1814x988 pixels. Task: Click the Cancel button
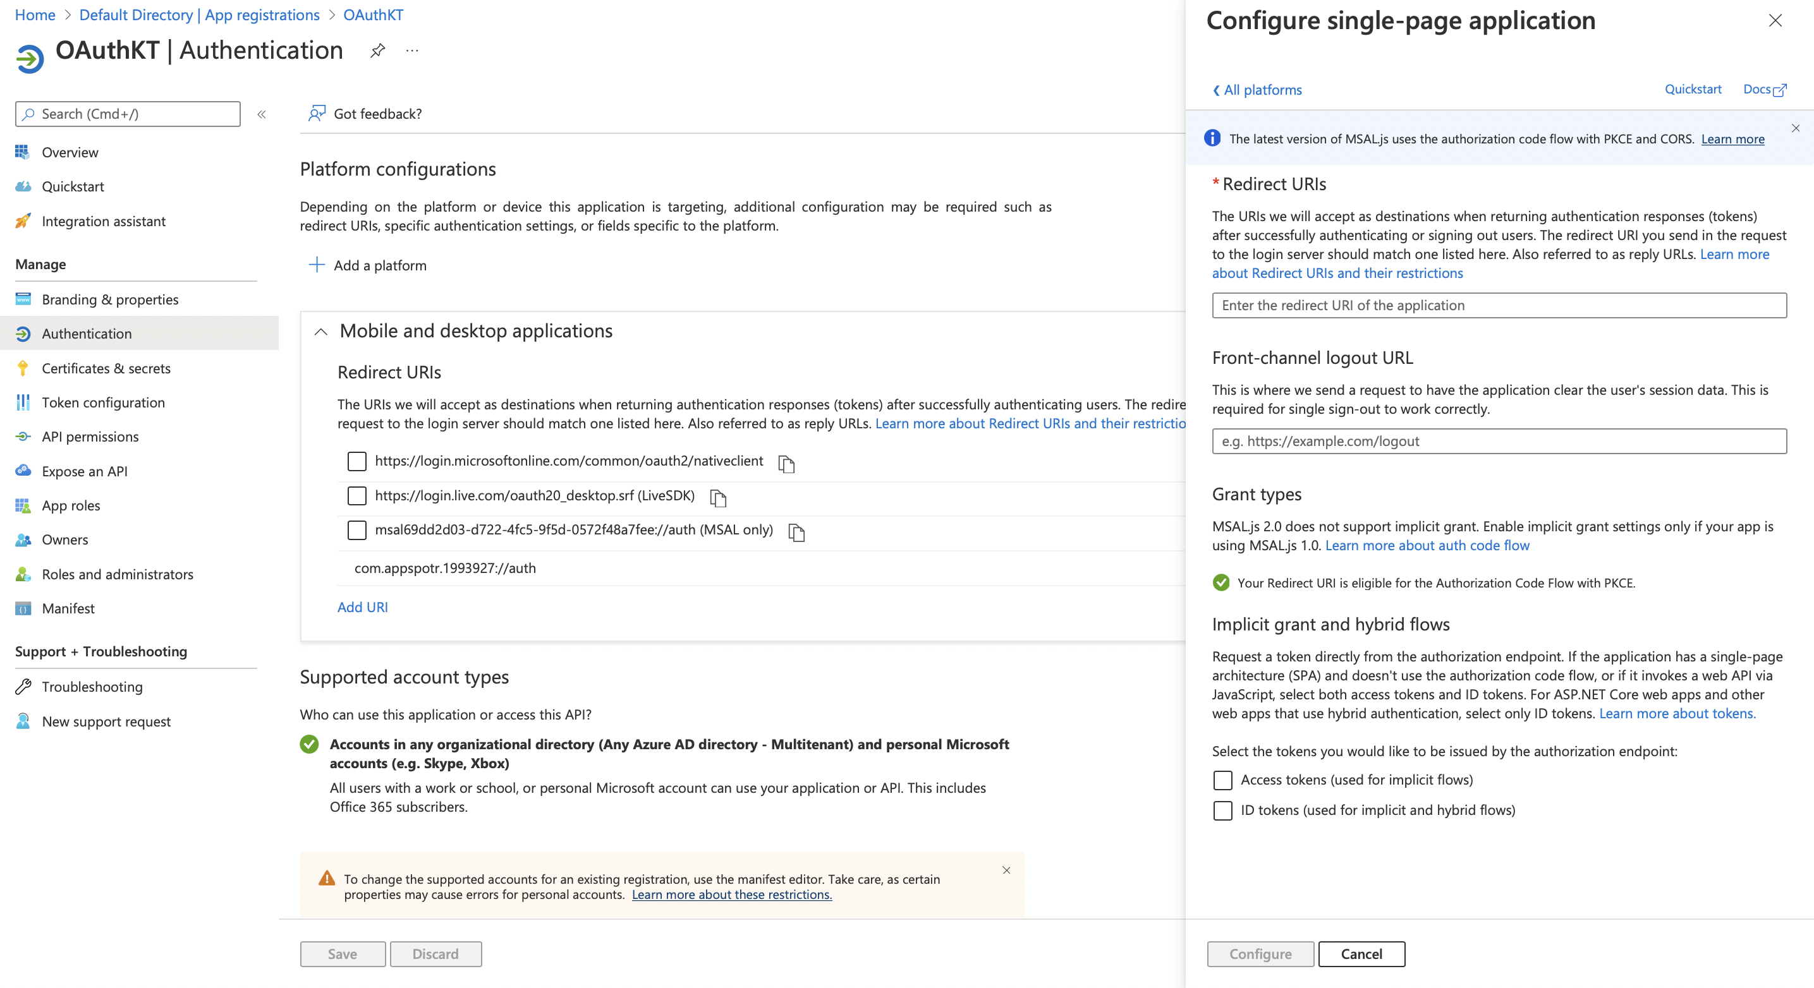tap(1361, 955)
